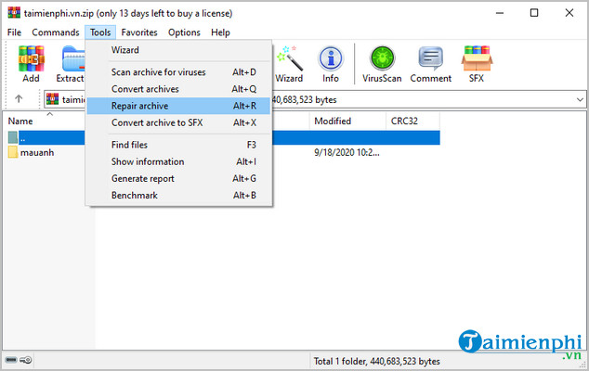Click the key icon in status bar

click(26, 360)
